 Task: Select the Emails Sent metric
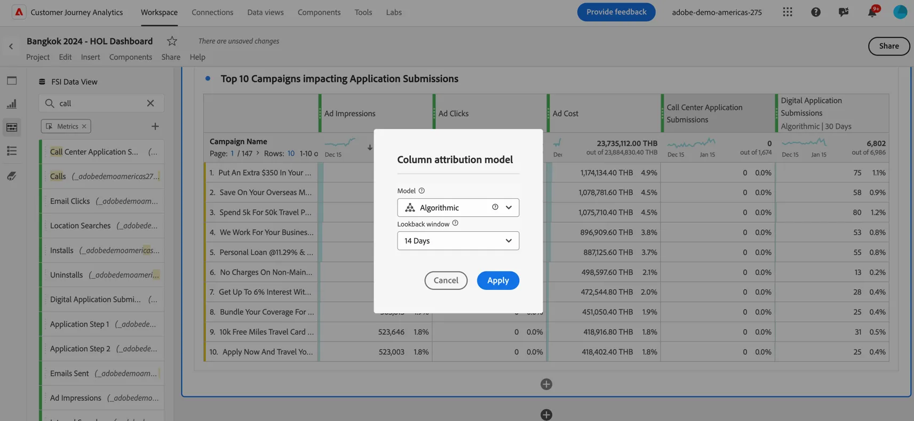coord(103,374)
